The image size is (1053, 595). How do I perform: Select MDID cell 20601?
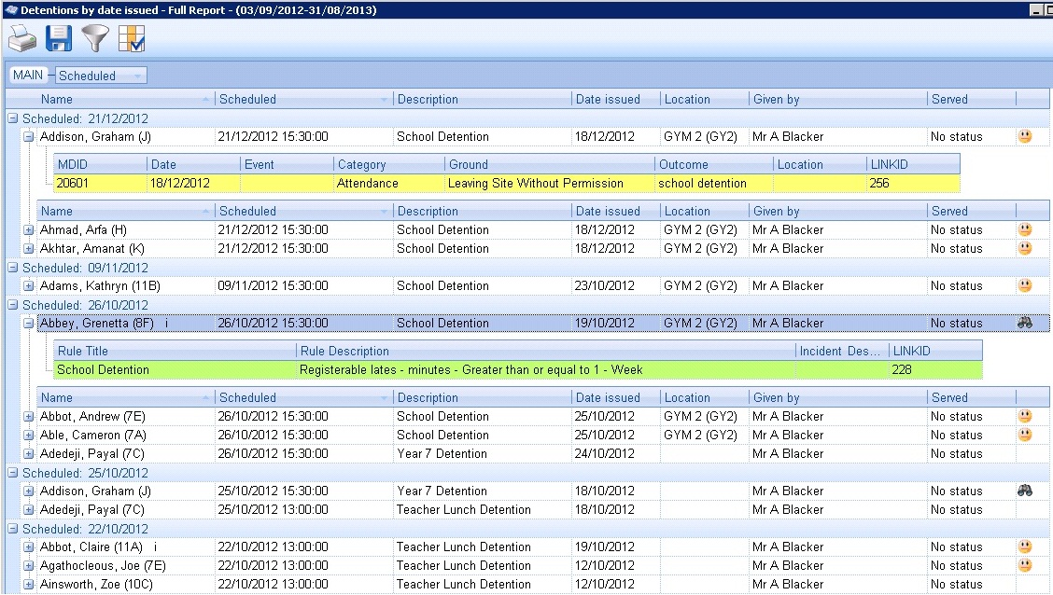click(100, 183)
